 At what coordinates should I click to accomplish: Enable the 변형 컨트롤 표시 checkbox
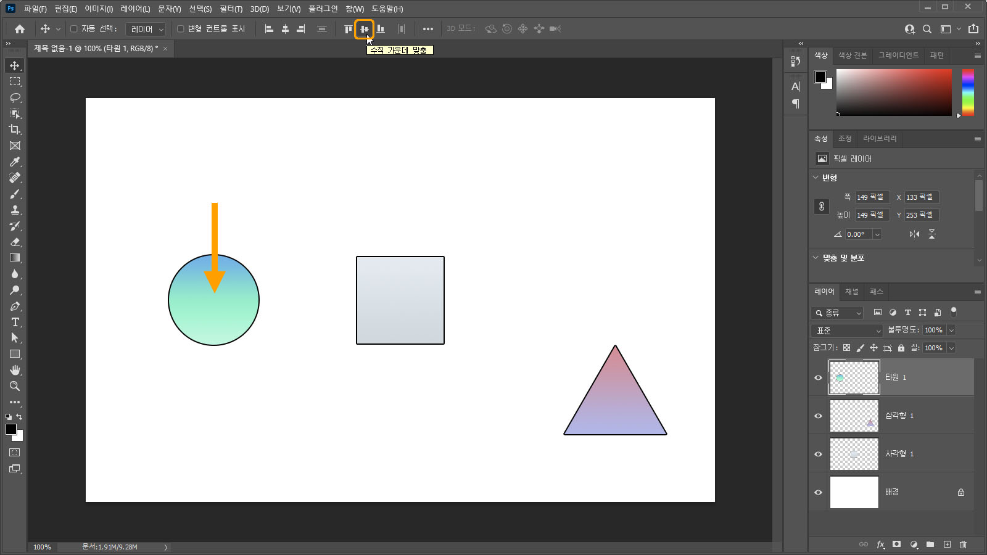coord(181,29)
